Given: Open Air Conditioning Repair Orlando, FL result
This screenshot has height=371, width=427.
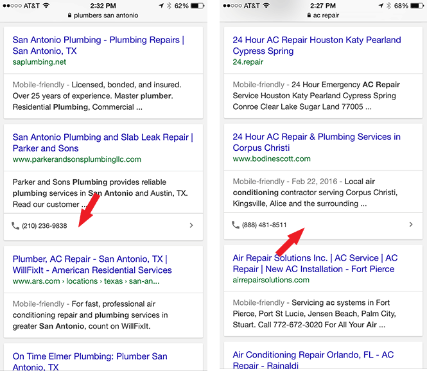Looking at the screenshot, I should [313, 359].
